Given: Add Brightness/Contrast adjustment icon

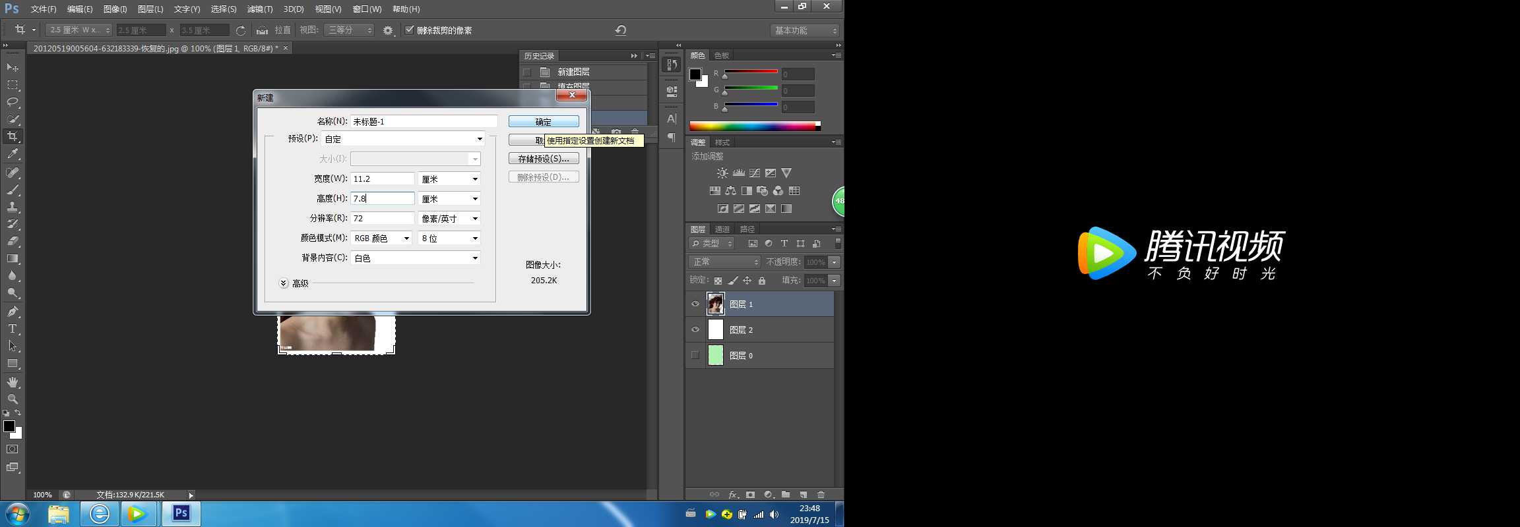Looking at the screenshot, I should click(x=722, y=173).
